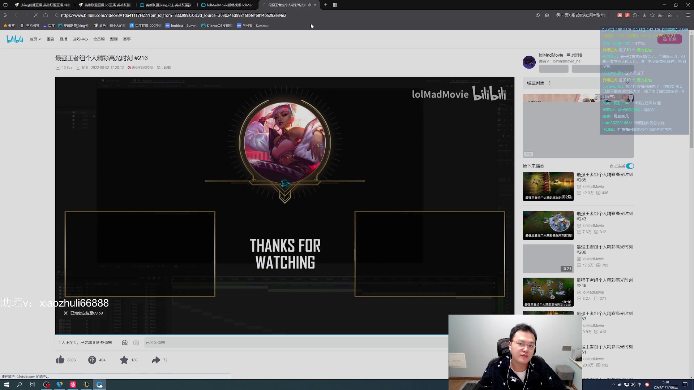Switch to the lolMadMovie投稿视频 tab
The image size is (694, 390).
tap(228, 5)
